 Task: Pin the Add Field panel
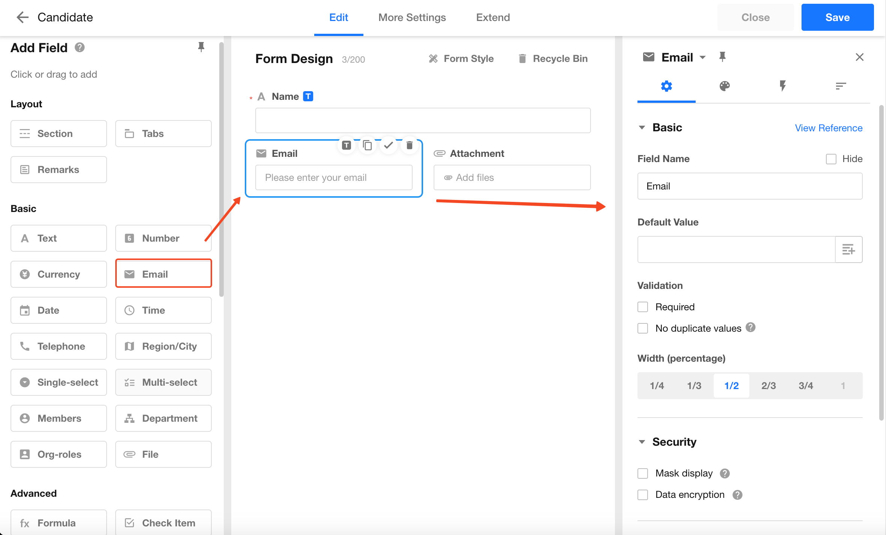201,47
